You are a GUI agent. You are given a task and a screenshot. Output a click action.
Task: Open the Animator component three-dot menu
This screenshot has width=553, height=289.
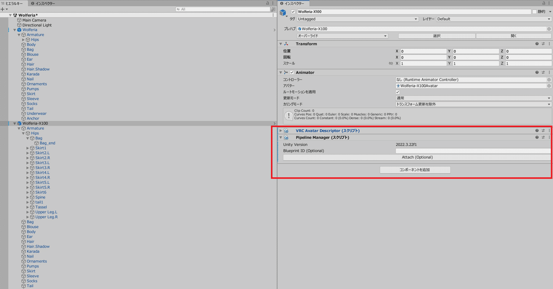[549, 72]
